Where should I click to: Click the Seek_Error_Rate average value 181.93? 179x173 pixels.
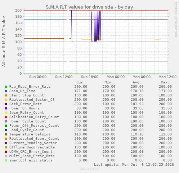pyautogui.click(x=137, y=104)
